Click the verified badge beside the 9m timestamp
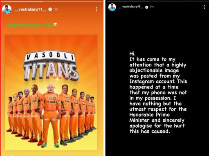The image size is (209, 156). [147, 7]
